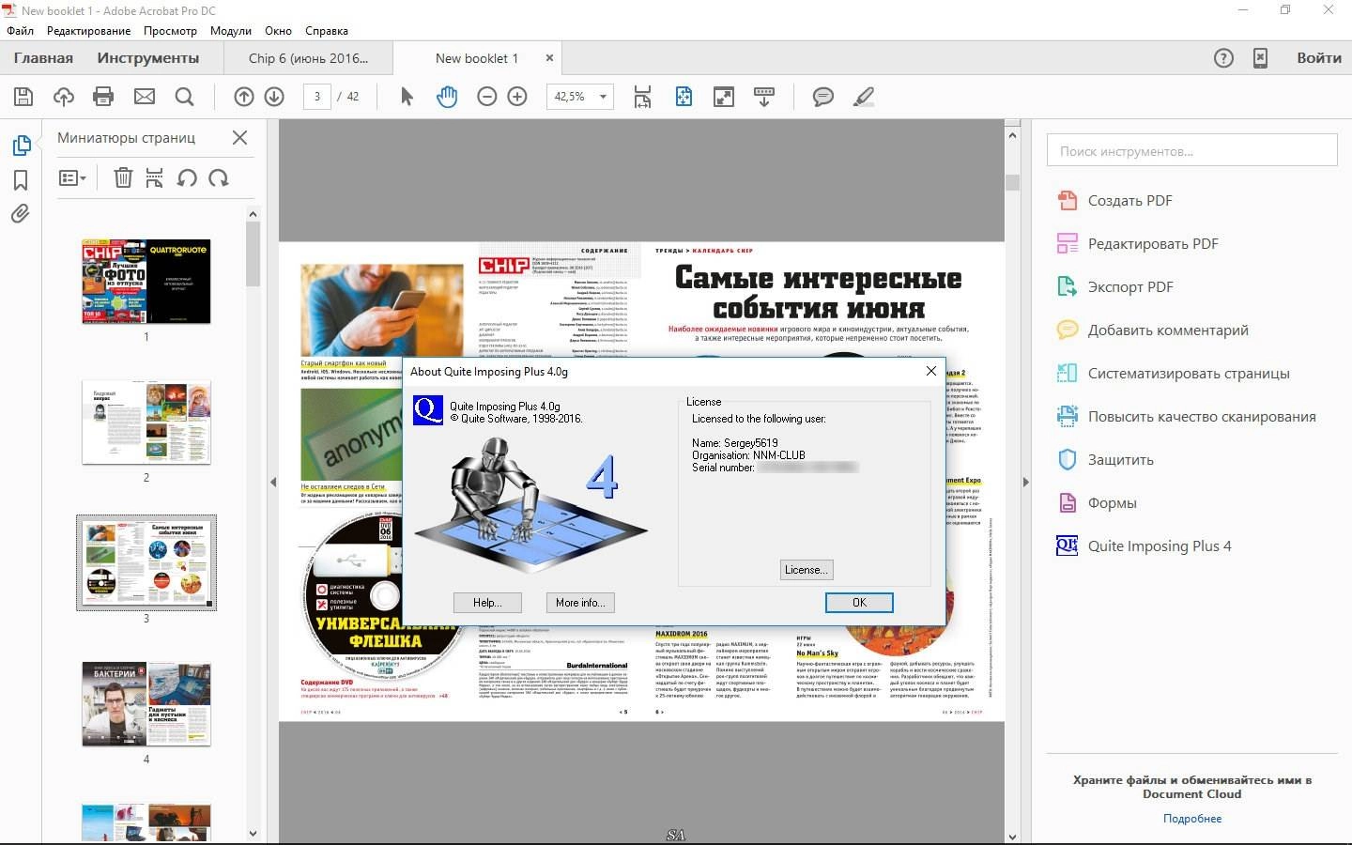Collapse the right tools pane arrow
The height and width of the screenshot is (845, 1352).
1025,482
